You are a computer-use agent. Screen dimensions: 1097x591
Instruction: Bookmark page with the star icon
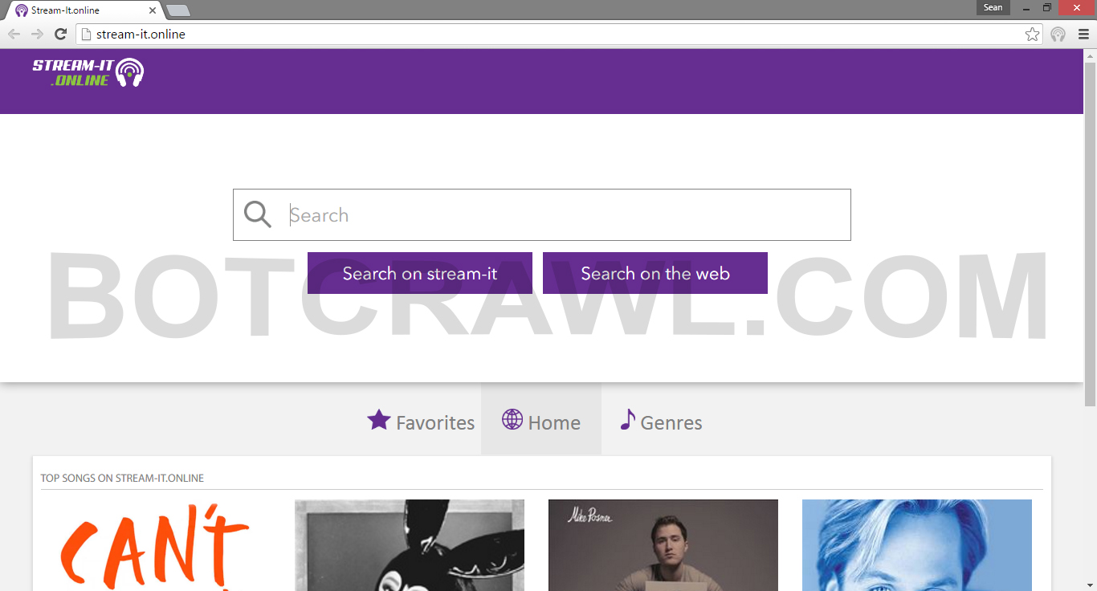(1032, 34)
